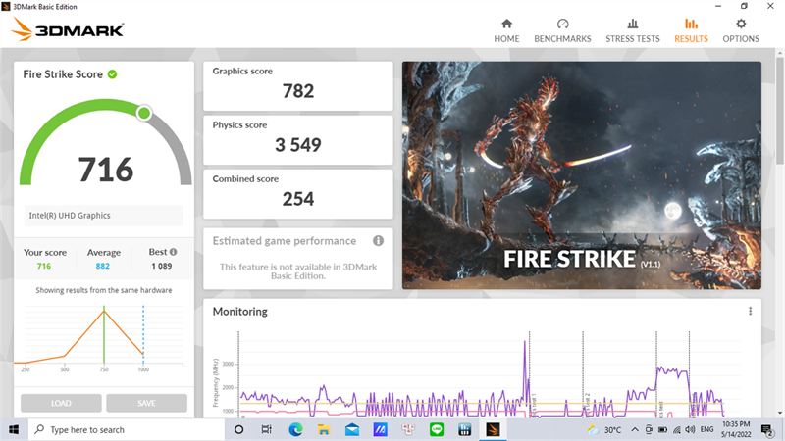Click the Fire Strike preview image
Viewport: 785px width, 441px height.
tap(582, 175)
